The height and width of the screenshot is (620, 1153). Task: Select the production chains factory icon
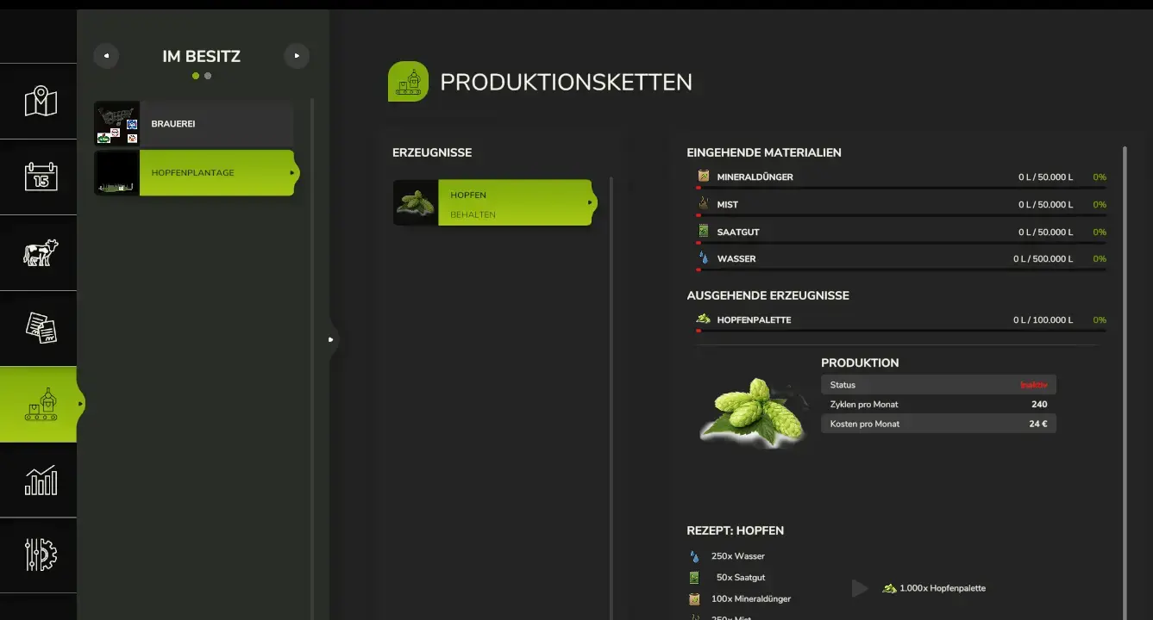tap(40, 404)
